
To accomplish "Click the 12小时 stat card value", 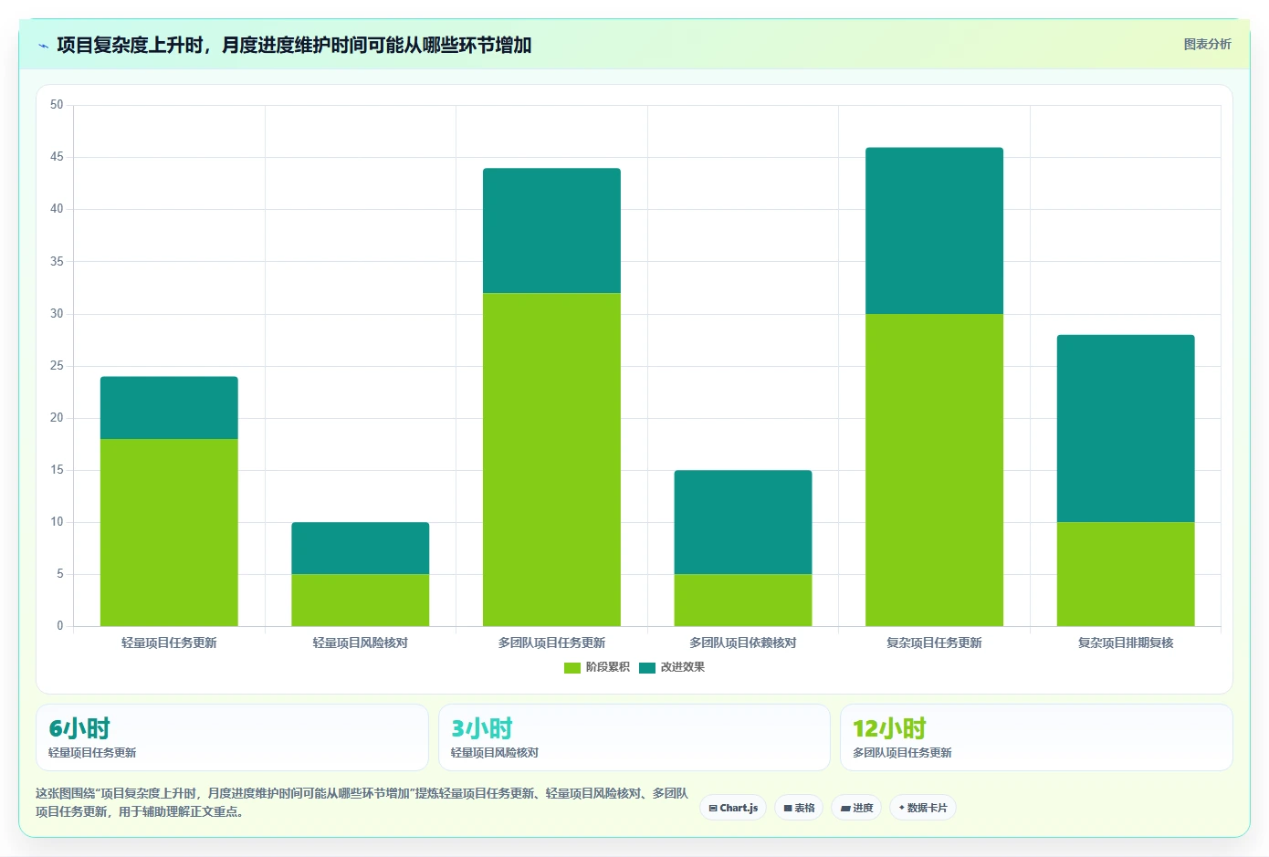I will (889, 728).
